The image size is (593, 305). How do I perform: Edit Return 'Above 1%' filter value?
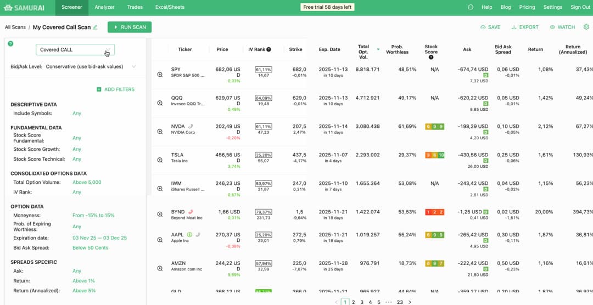pyautogui.click(x=83, y=281)
